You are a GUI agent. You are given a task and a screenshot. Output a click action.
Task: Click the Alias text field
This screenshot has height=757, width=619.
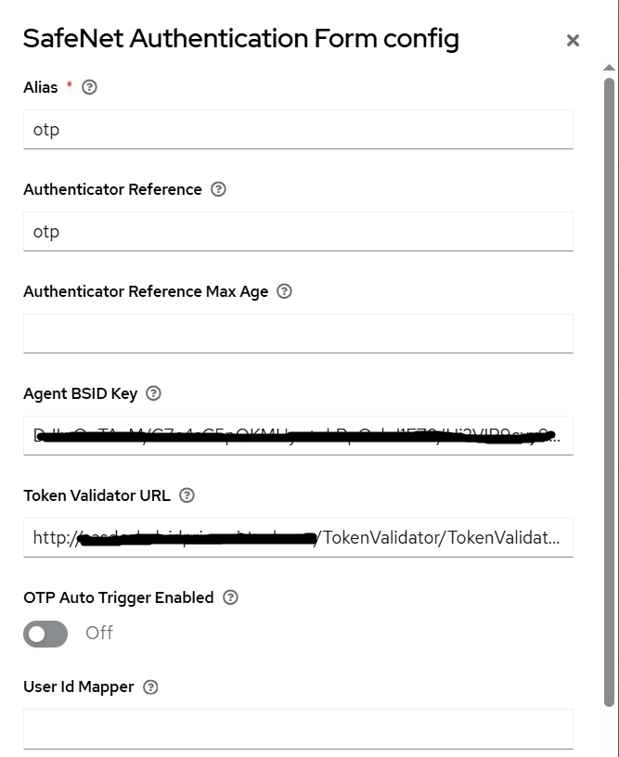pos(297,130)
